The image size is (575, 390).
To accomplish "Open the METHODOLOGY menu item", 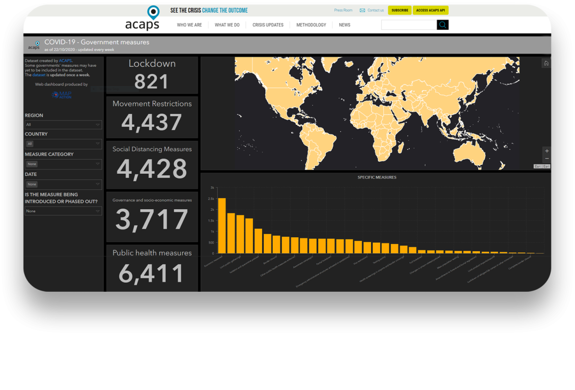I will 311,25.
